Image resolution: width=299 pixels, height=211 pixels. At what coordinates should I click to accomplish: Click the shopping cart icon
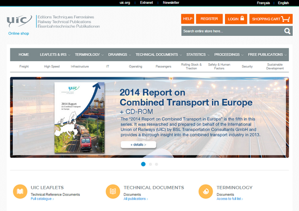point(285,19)
